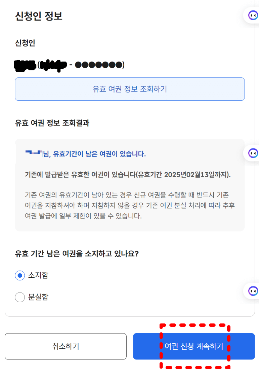The image size is (259, 380).
Task: Click 유효 여권 정보 조회하기 button
Action: click(x=130, y=89)
